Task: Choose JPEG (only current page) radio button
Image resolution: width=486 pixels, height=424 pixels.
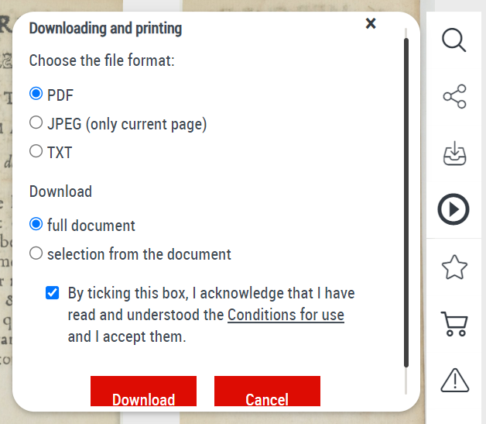Action: click(x=36, y=122)
